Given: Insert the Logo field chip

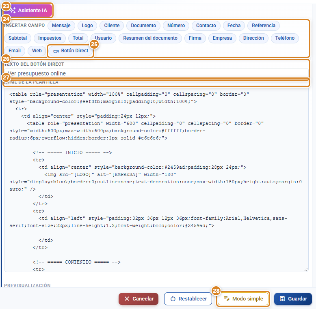Looking at the screenshot, I should (x=87, y=26).
